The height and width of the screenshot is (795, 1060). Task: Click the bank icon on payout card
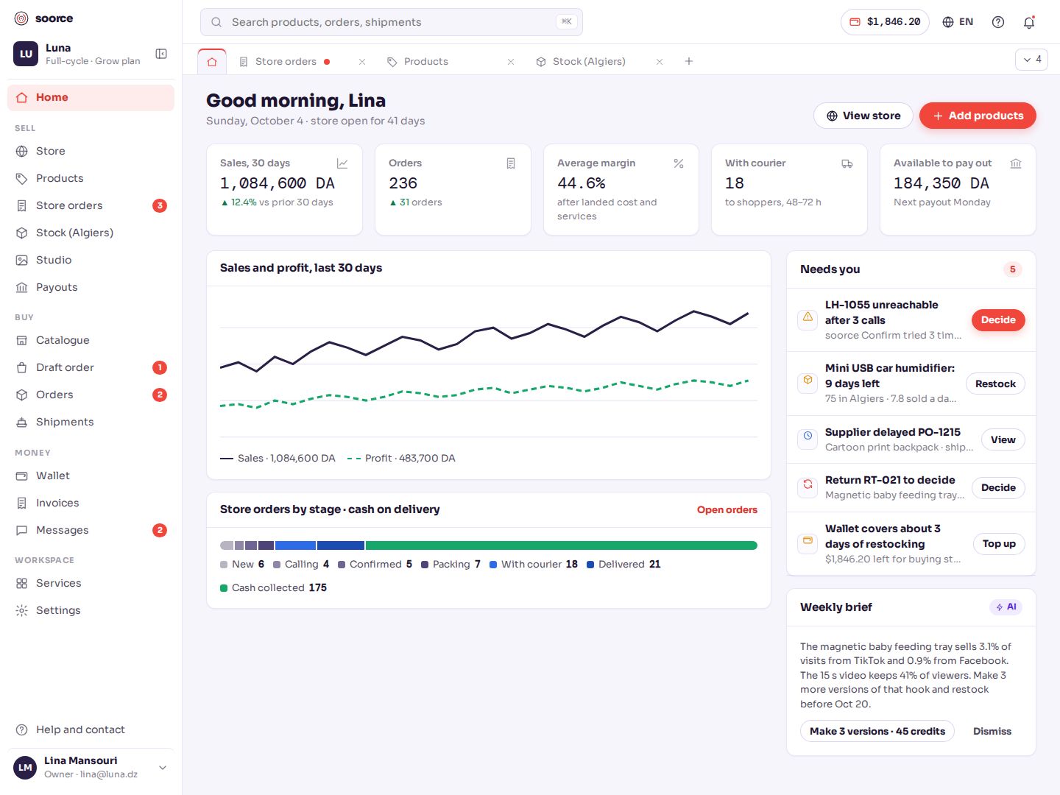pos(1016,163)
